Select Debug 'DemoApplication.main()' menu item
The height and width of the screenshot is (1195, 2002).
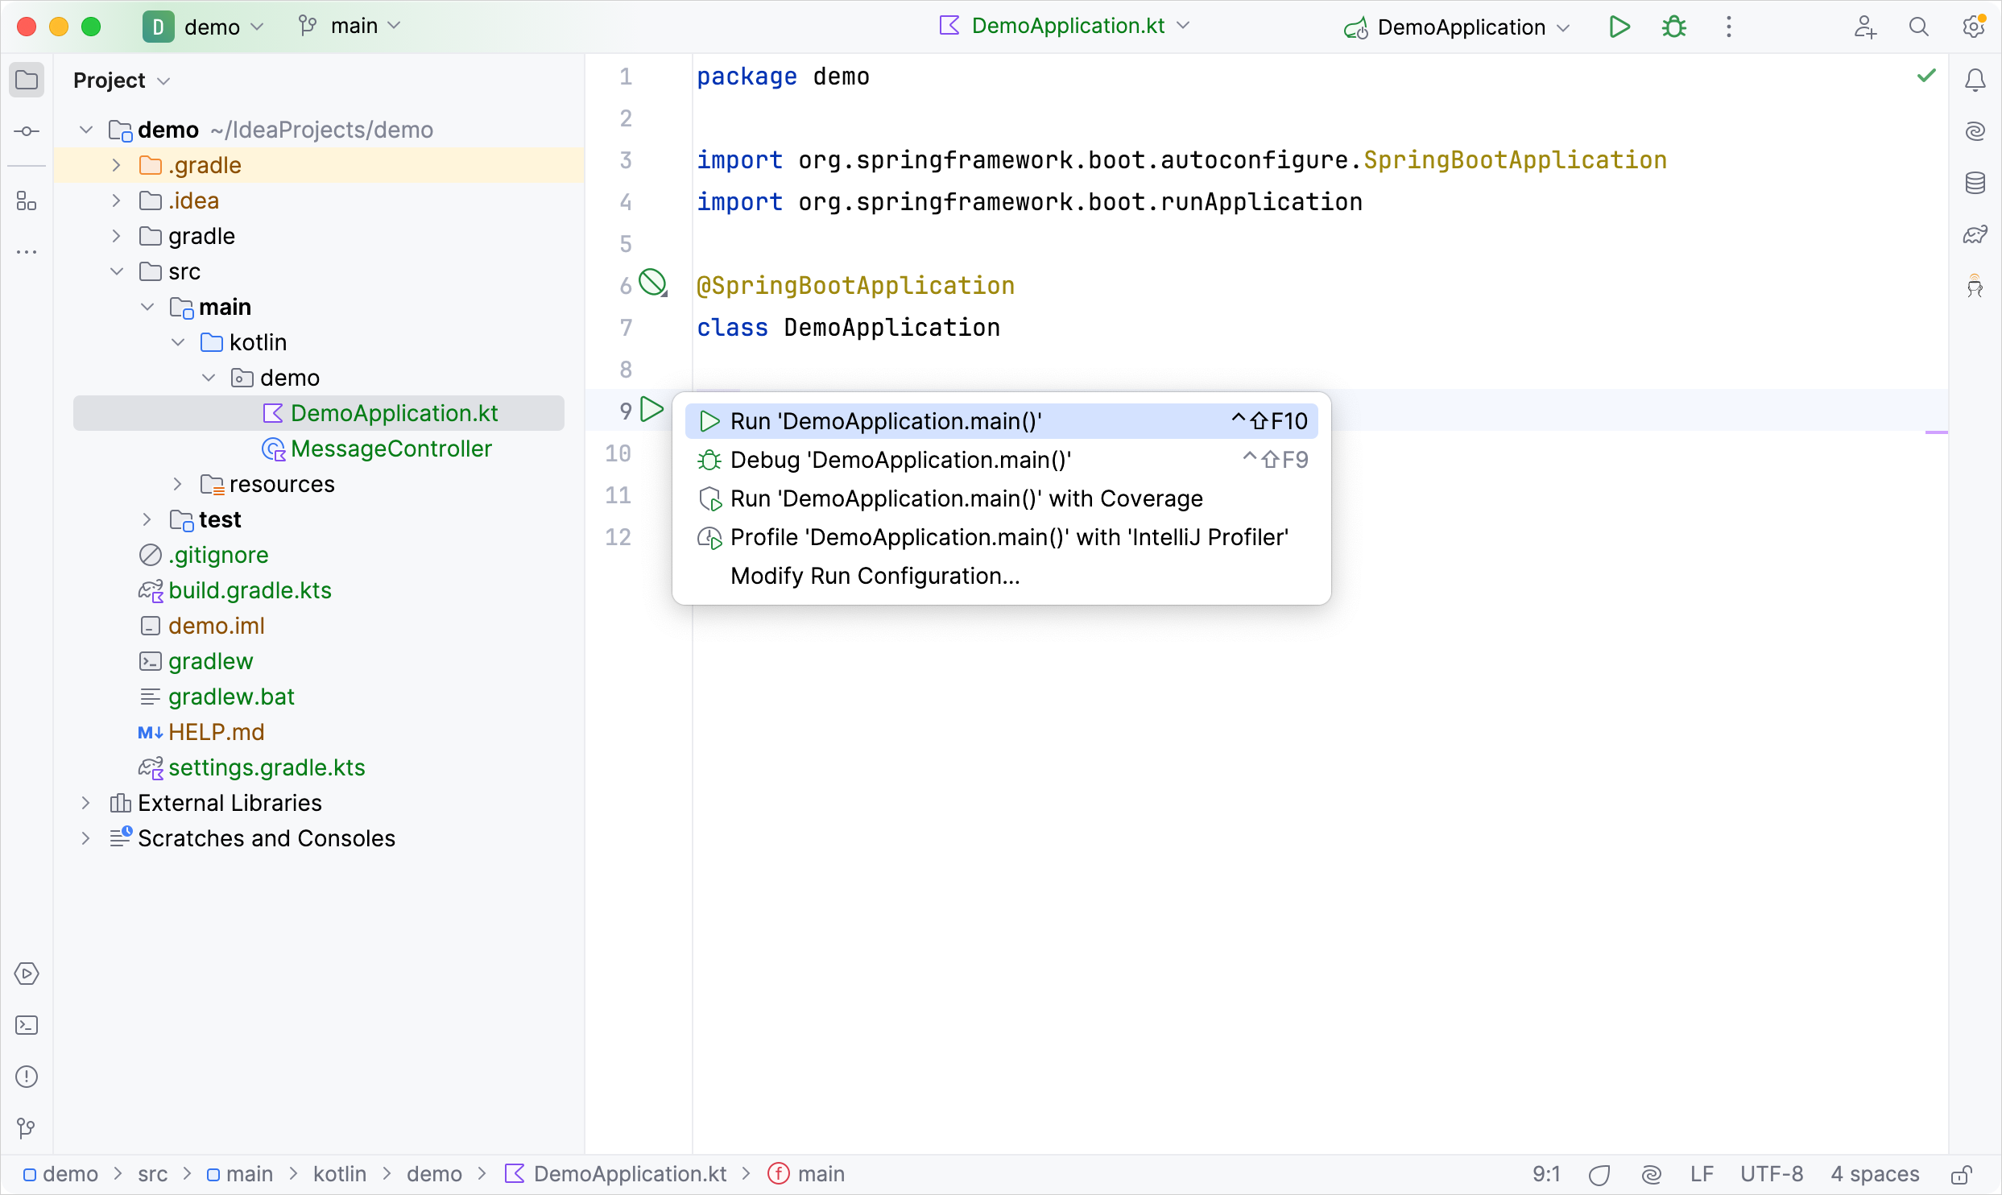pos(1001,460)
